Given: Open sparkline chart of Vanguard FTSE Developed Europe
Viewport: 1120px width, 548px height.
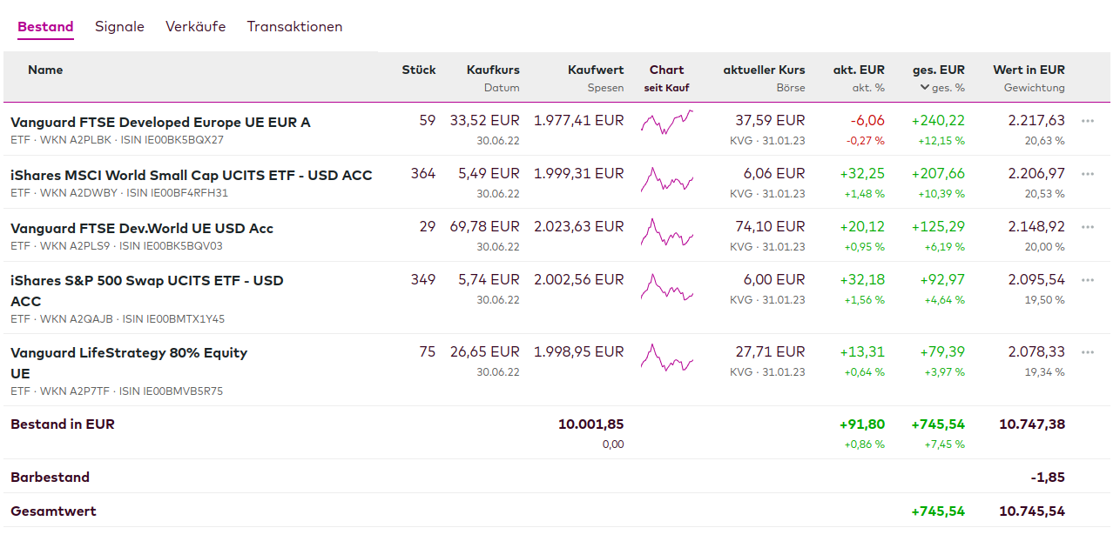Looking at the screenshot, I should click(x=666, y=122).
